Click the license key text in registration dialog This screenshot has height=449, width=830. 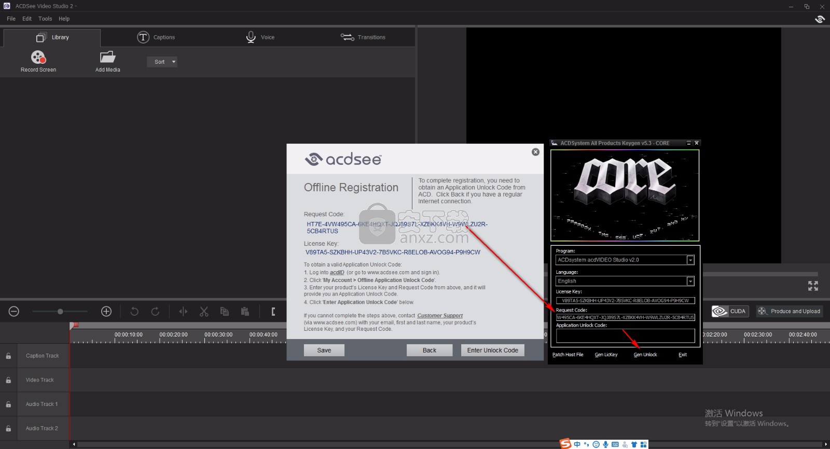tap(393, 252)
